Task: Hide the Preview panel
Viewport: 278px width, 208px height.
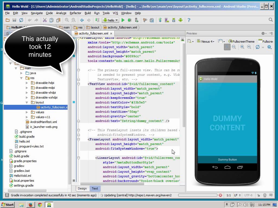Action: pos(271,33)
